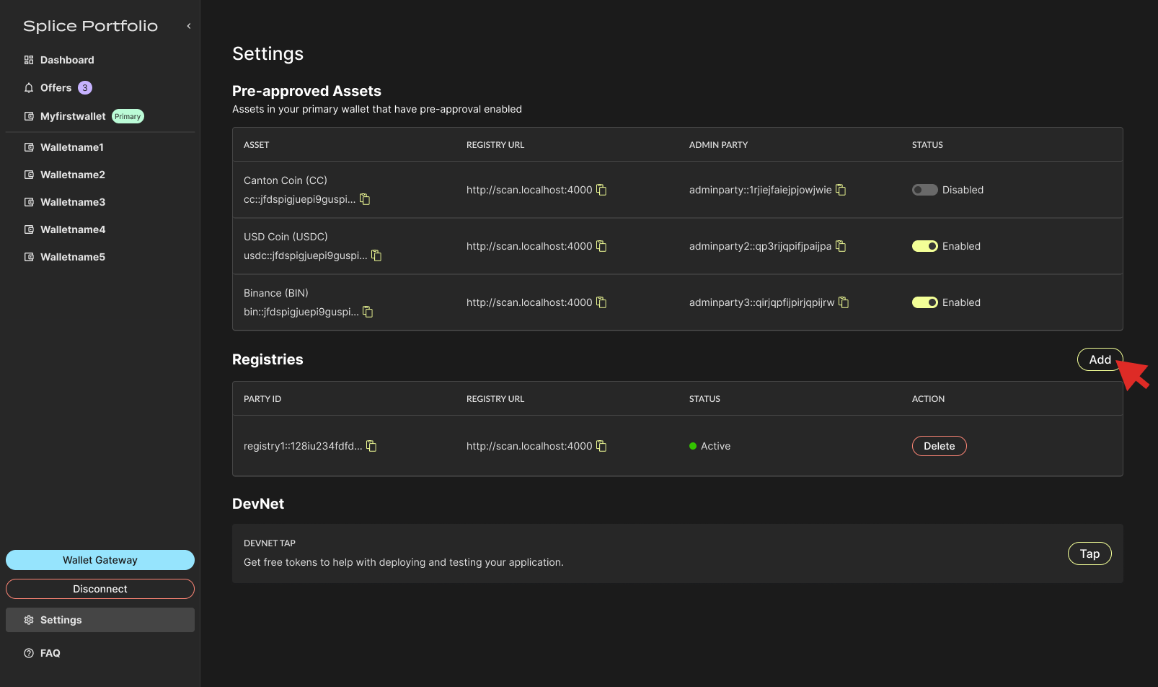Image resolution: width=1158 pixels, height=687 pixels.
Task: Disconnect the wallet
Action: pyautogui.click(x=100, y=589)
